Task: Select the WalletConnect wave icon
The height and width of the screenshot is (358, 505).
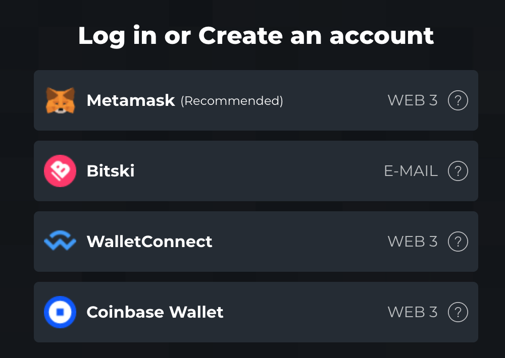Action: [x=60, y=241]
